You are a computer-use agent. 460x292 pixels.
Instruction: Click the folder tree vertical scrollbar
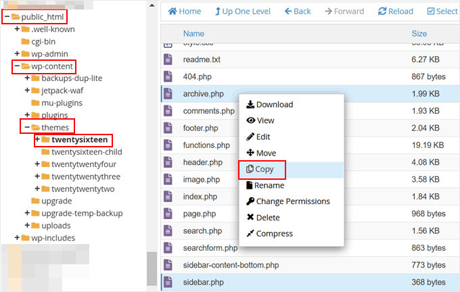(152, 260)
